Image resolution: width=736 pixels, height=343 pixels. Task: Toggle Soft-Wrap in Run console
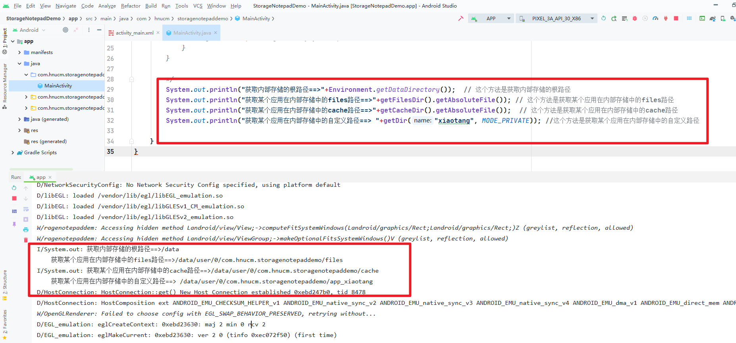click(26, 209)
